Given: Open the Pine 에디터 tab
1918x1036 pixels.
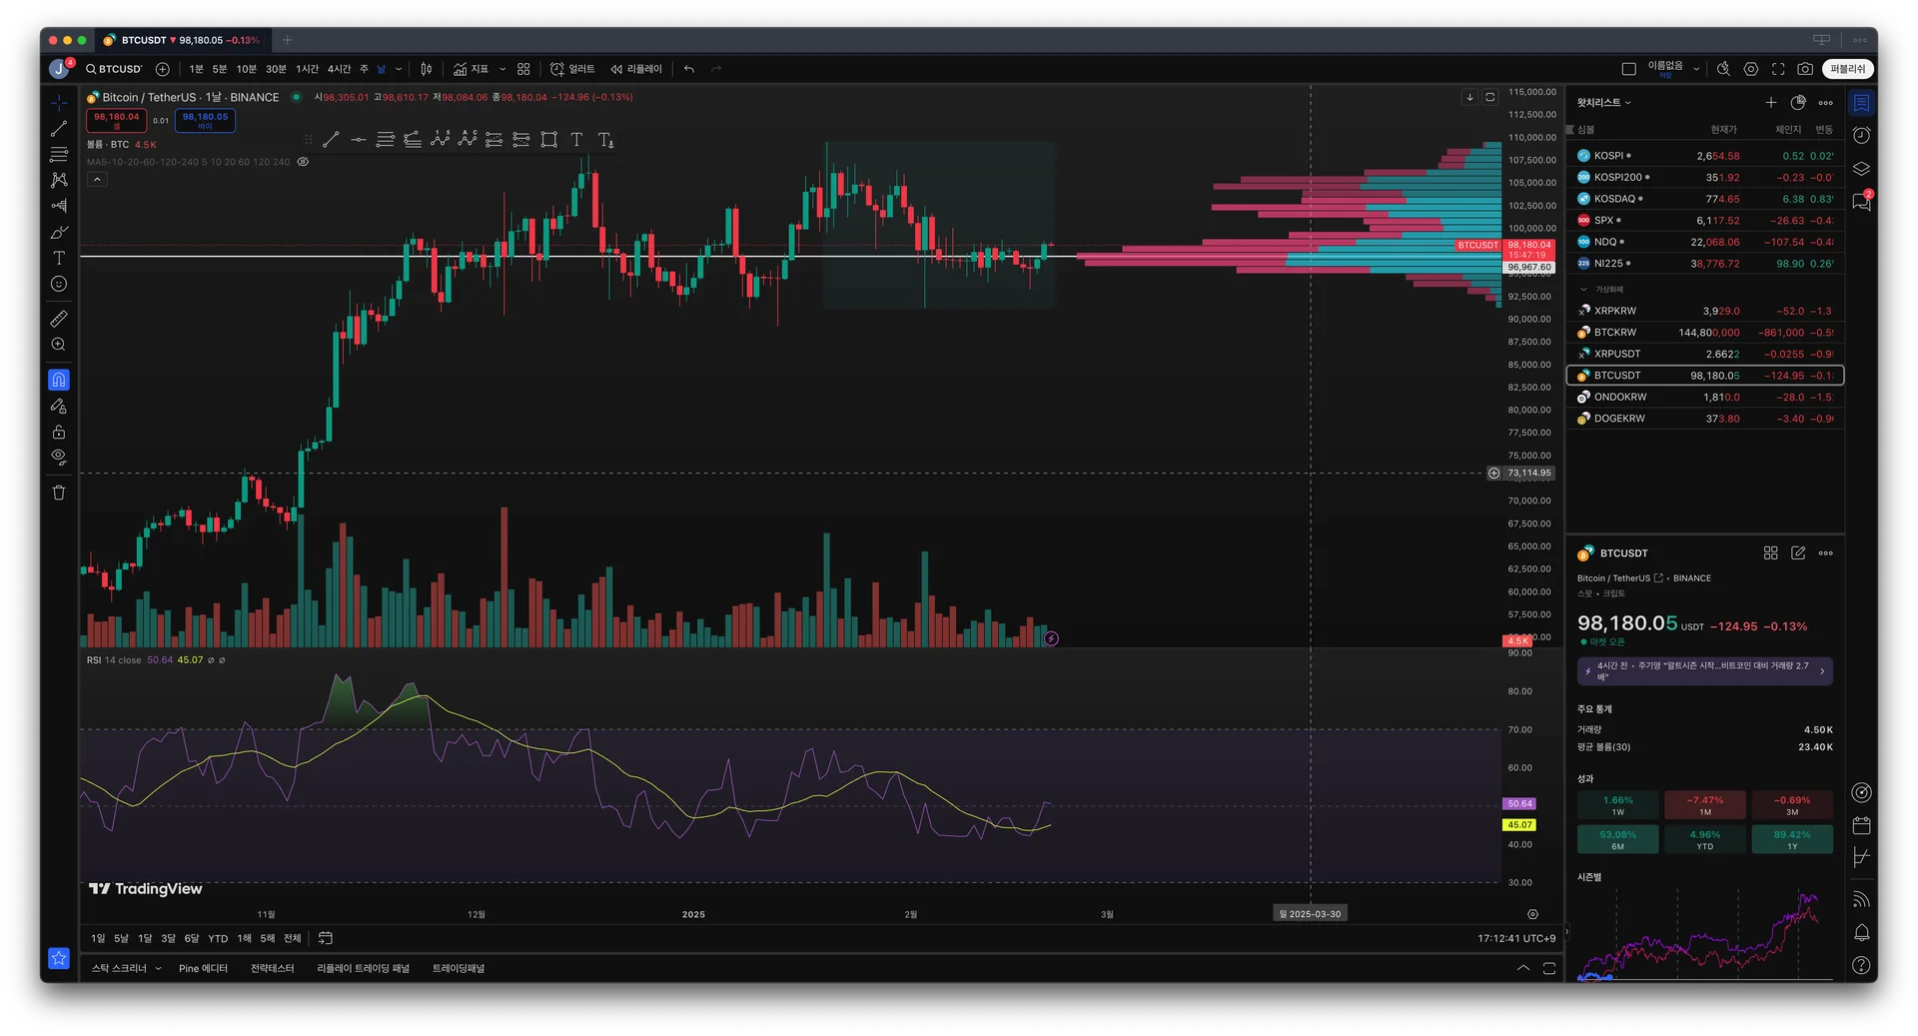Looking at the screenshot, I should click(x=203, y=968).
